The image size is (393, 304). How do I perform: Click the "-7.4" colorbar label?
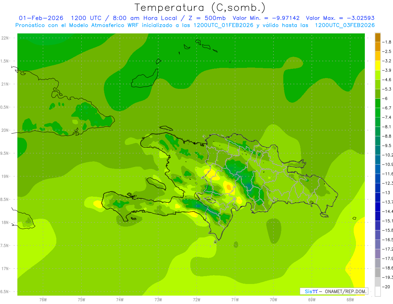tap(387, 117)
